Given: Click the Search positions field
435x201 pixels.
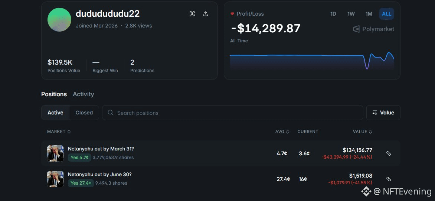Looking at the screenshot, I should point(232,113).
